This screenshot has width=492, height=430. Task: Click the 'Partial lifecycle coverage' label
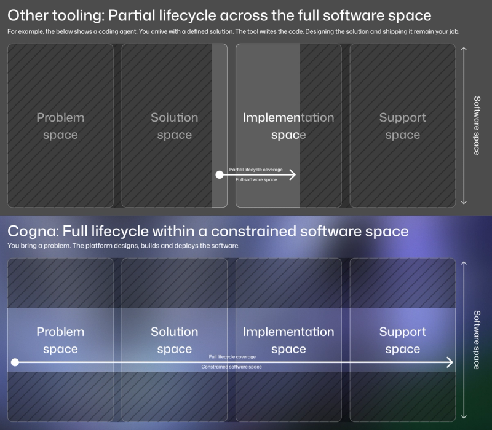pyautogui.click(x=256, y=170)
